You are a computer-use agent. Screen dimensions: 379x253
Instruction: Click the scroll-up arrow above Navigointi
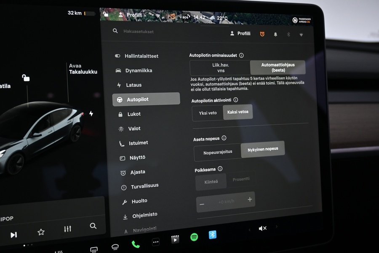click(126, 230)
